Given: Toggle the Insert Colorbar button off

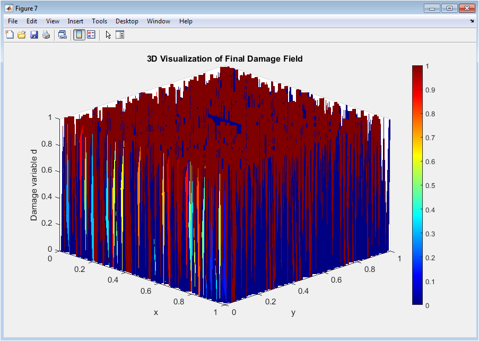Looking at the screenshot, I should tap(79, 35).
